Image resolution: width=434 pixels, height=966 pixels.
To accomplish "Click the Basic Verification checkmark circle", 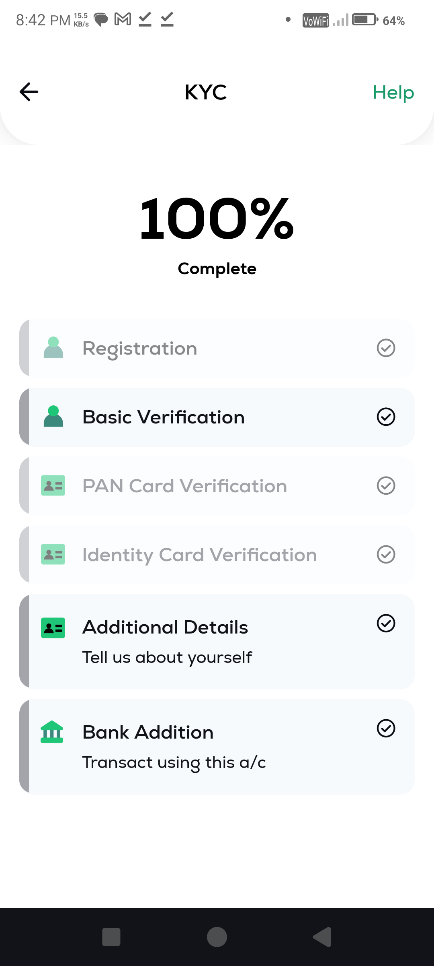I will (386, 417).
